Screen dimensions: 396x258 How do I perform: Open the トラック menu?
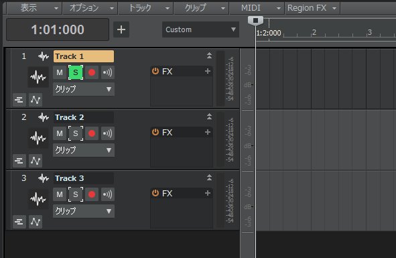click(145, 8)
